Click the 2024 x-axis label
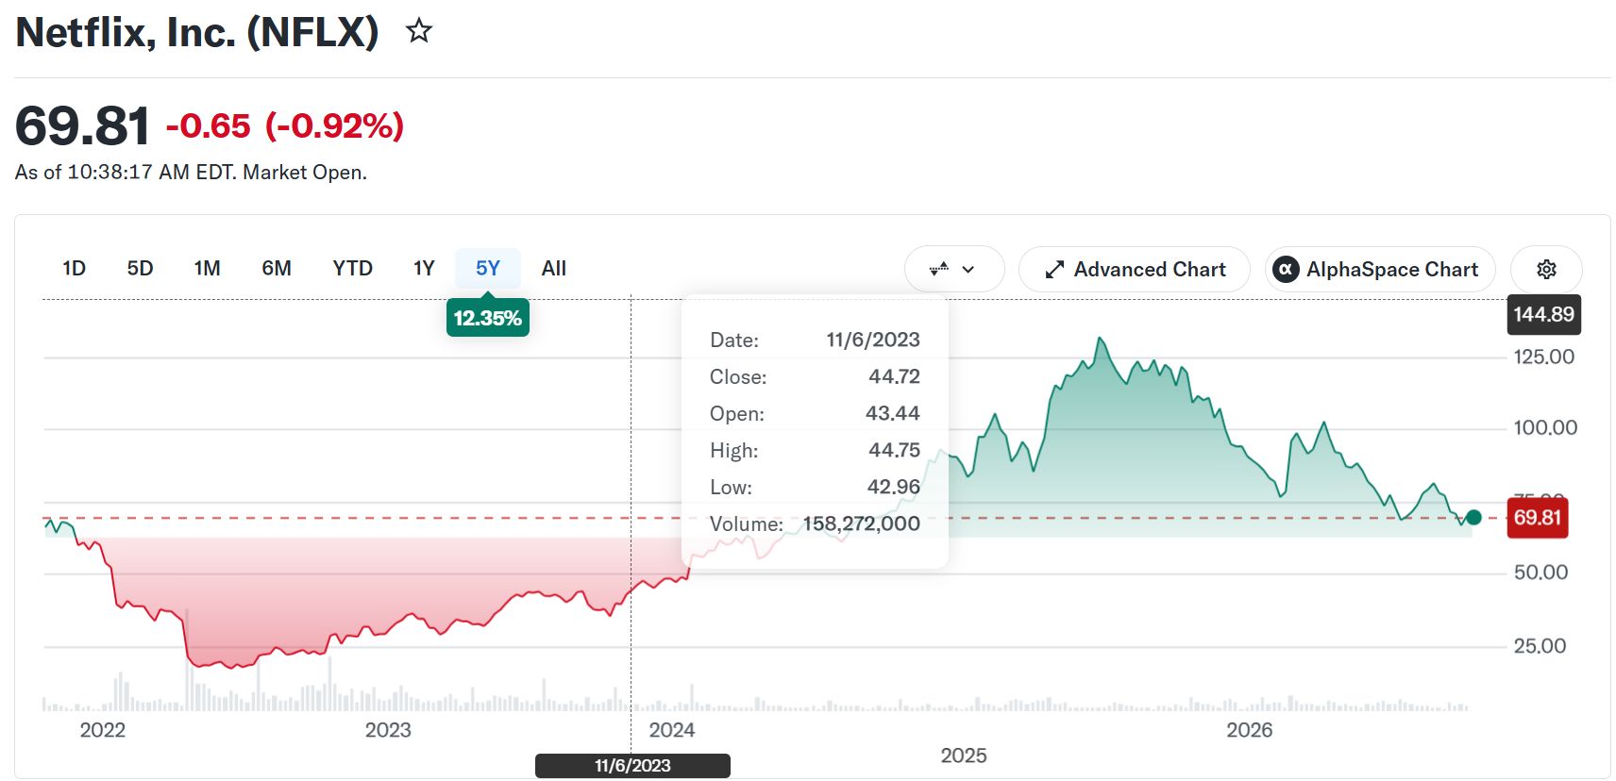Viewport: 1616px width, 781px height. coord(672,730)
